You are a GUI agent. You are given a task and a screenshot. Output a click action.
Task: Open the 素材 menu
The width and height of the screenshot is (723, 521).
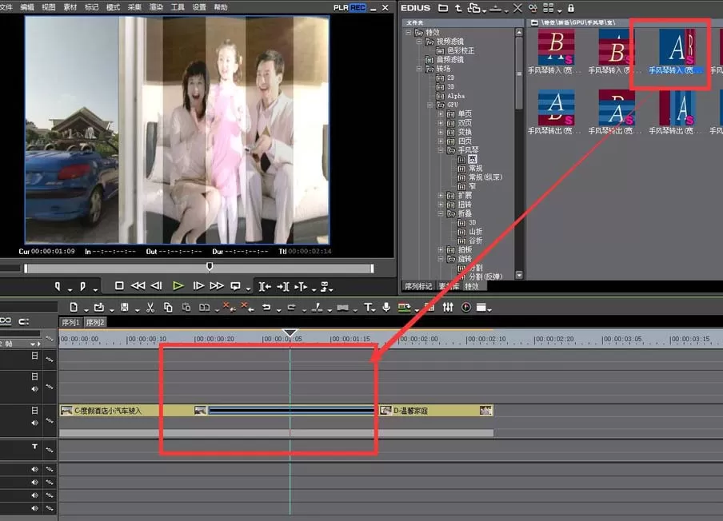coord(70,7)
